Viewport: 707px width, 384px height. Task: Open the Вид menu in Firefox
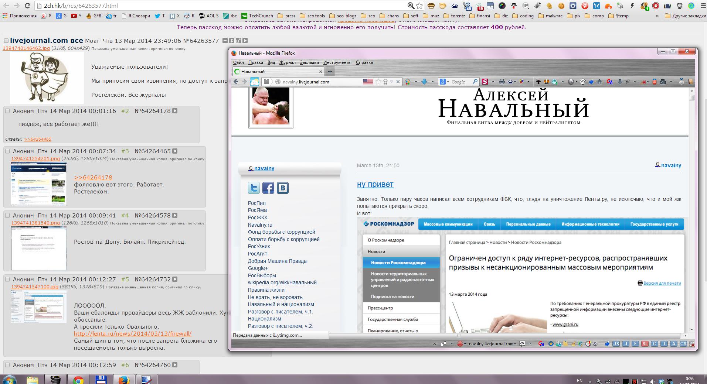(x=271, y=62)
